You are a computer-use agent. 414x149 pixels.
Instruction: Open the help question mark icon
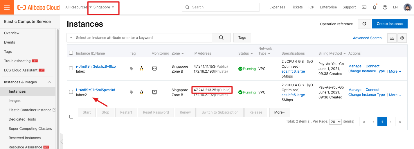click(x=385, y=7)
